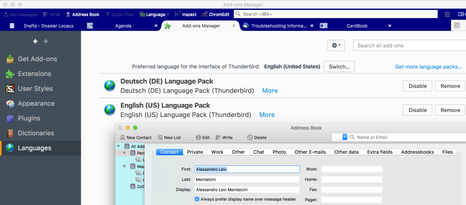466x205 pixels.
Task: Switch to the CardBook tab
Action: pyautogui.click(x=356, y=26)
